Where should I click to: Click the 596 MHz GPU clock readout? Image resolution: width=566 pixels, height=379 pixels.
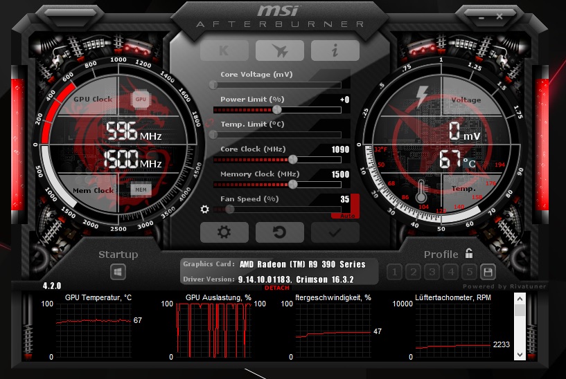pyautogui.click(x=134, y=131)
